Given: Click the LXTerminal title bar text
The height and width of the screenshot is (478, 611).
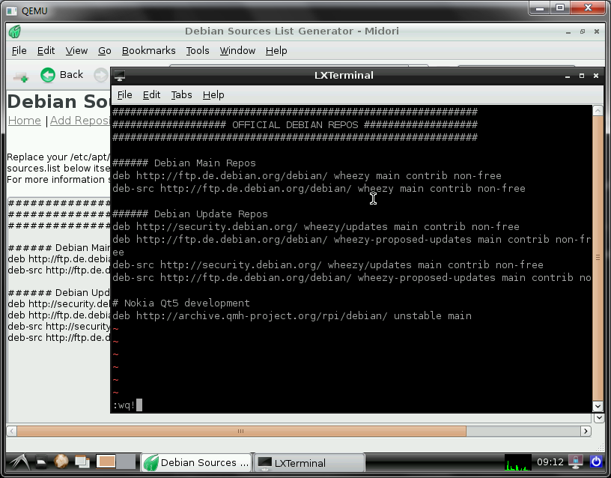Looking at the screenshot, I should [344, 75].
